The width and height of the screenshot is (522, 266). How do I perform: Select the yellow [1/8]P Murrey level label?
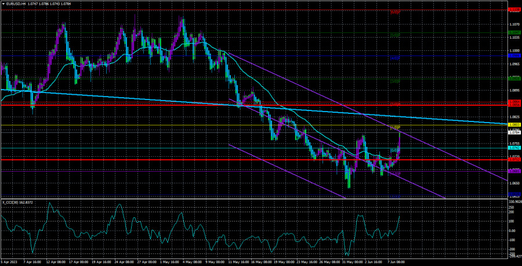[x=395, y=128]
